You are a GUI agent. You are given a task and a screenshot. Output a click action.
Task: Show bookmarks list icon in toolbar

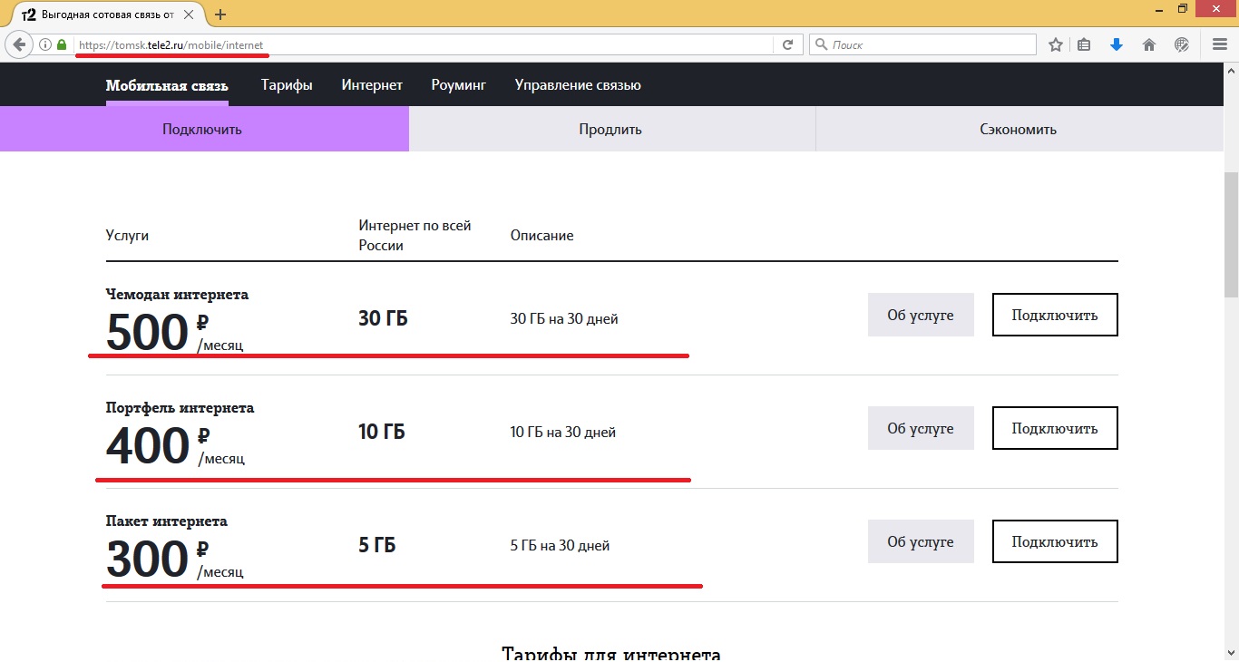[x=1085, y=44]
